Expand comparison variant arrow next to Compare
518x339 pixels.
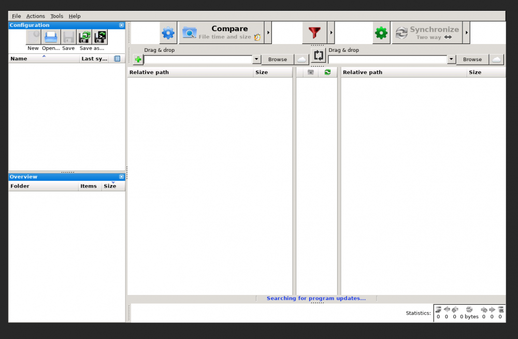click(268, 33)
